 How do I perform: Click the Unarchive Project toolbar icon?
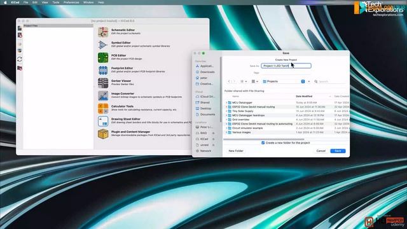pos(20,51)
